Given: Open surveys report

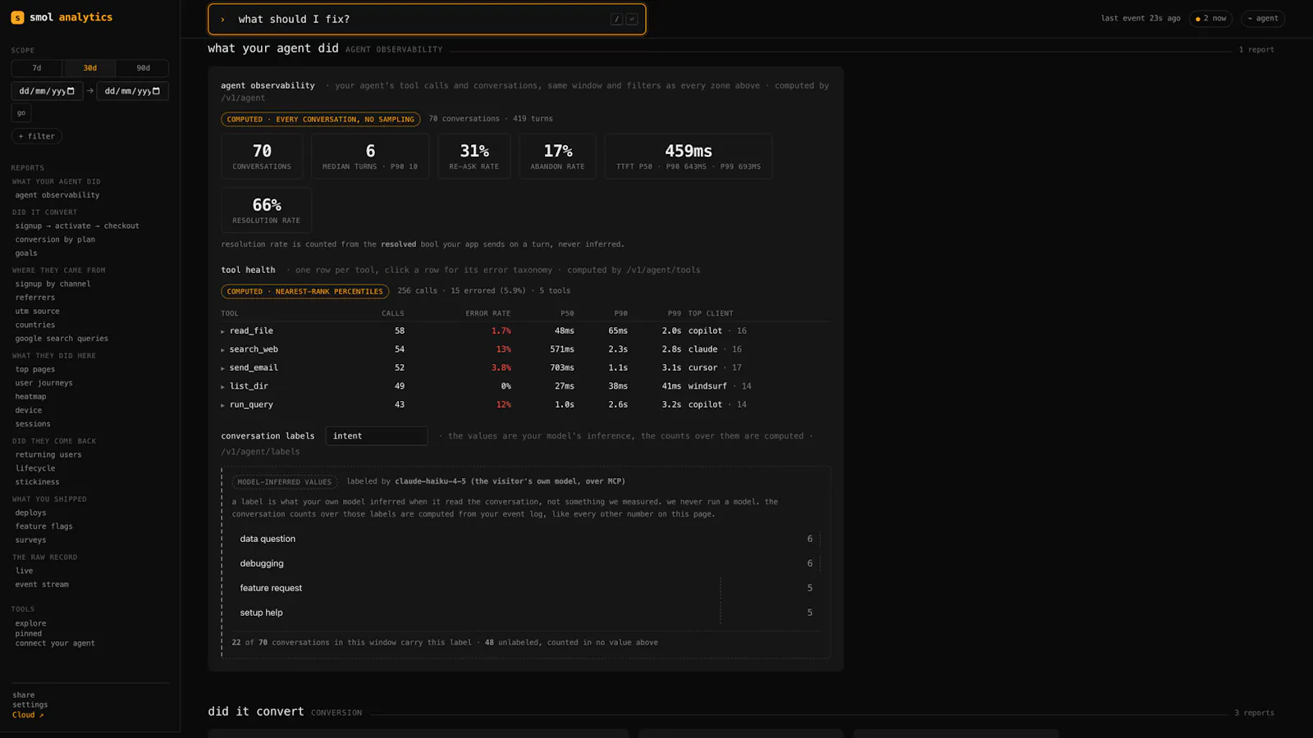Looking at the screenshot, I should point(30,540).
